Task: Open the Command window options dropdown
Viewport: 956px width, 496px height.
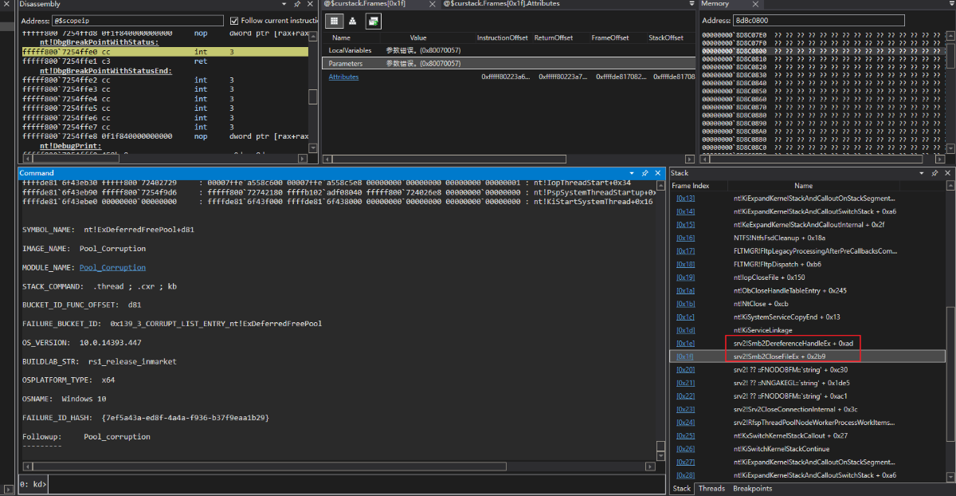Action: point(632,173)
